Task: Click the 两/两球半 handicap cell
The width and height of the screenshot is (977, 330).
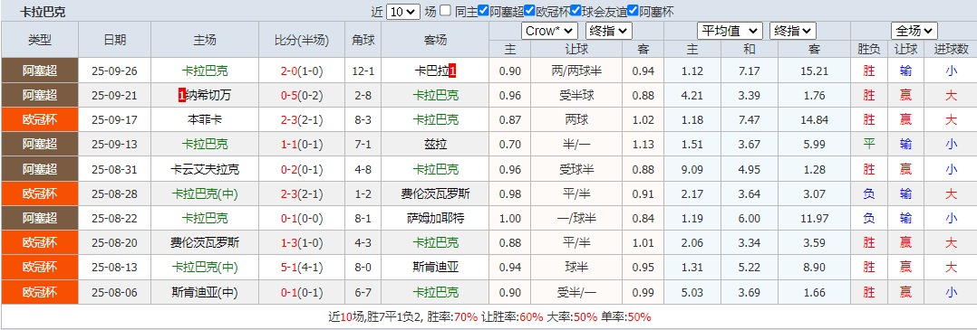Action: (x=577, y=71)
